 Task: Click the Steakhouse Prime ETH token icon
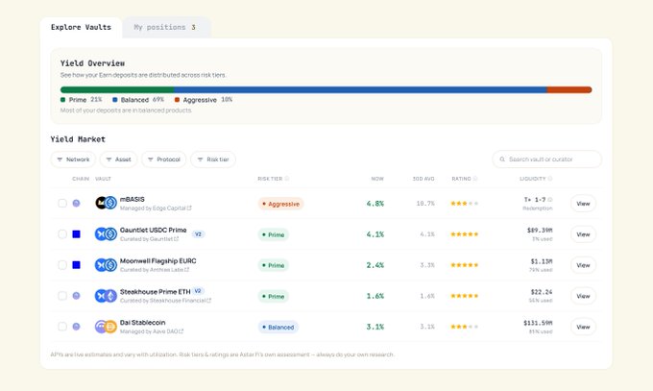pos(106,296)
